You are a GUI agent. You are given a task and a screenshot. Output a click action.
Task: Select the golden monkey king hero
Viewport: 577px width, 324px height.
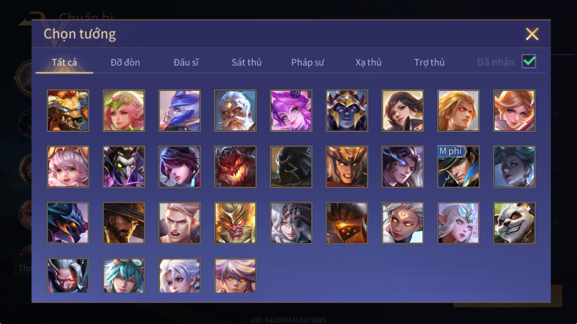235,223
